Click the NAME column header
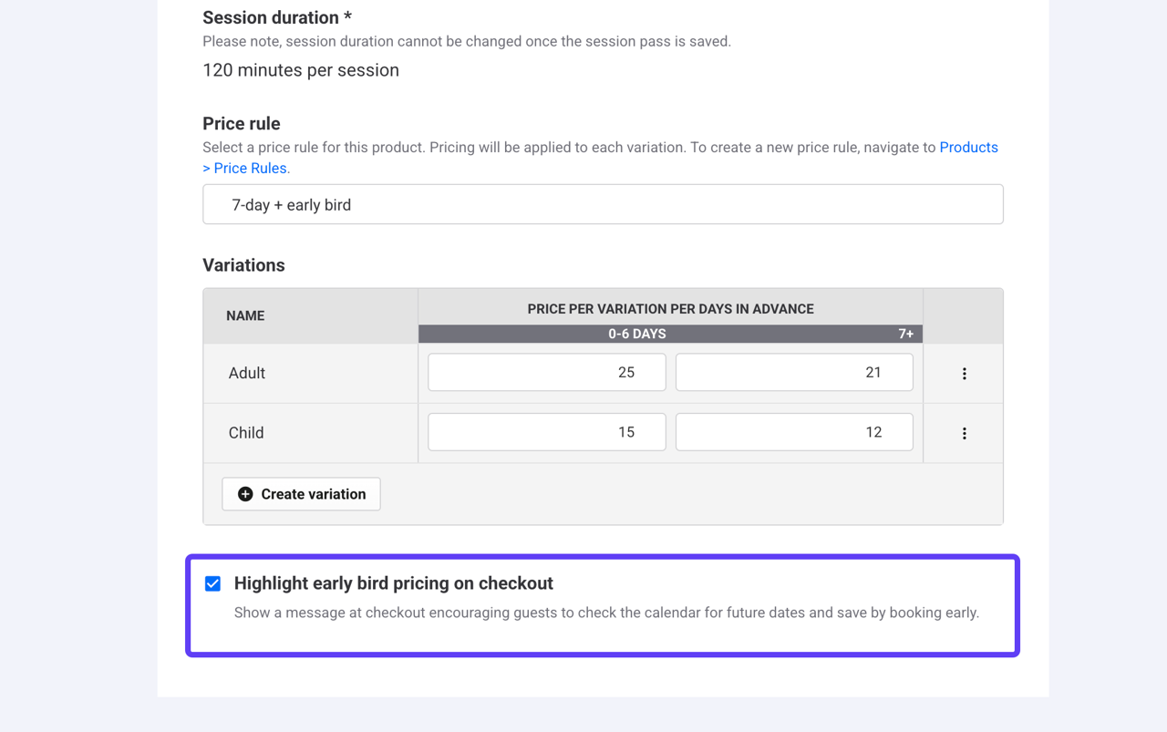This screenshot has width=1167, height=732. [x=245, y=316]
